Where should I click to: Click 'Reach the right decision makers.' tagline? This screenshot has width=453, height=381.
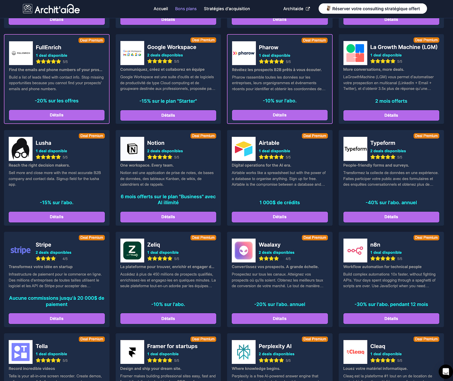coord(39,165)
